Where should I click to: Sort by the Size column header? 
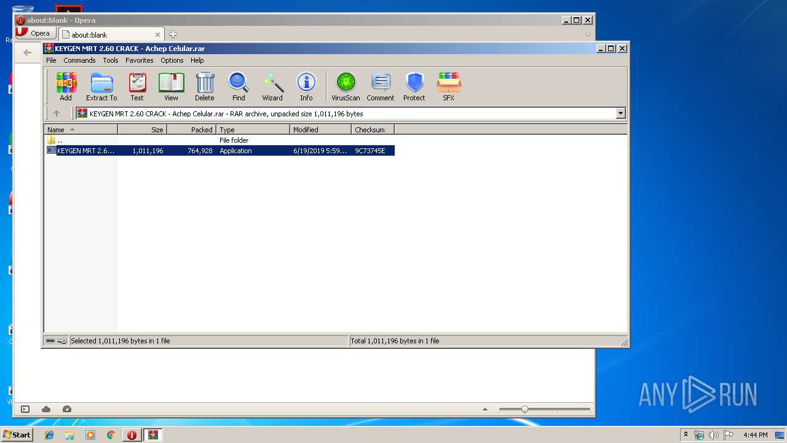[142, 130]
